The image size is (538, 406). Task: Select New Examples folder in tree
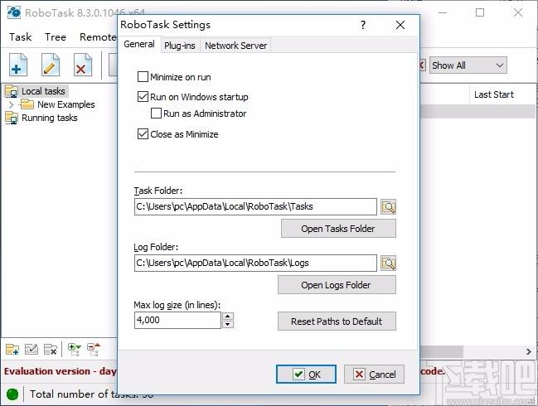(x=65, y=104)
